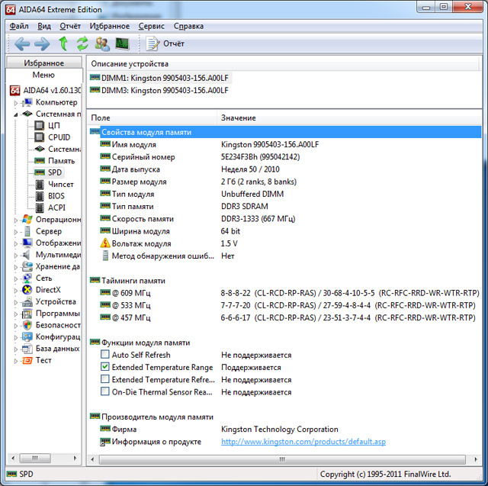Refresh using the green circular arrows icon

click(x=82, y=43)
